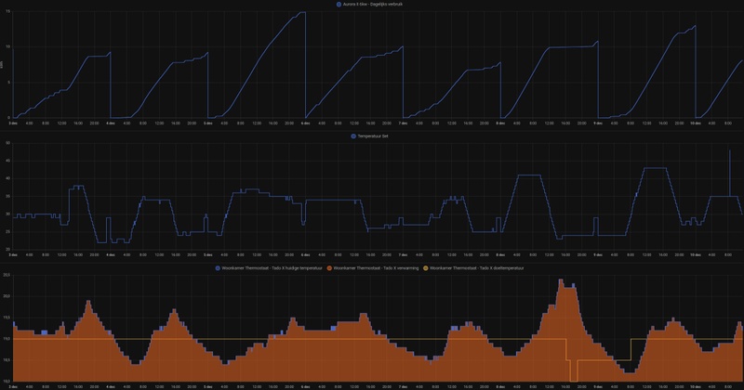
Task: Toggle the 'Aurora II 6kw - Dagelijks verbruik' legend label
Action: [x=373, y=5]
